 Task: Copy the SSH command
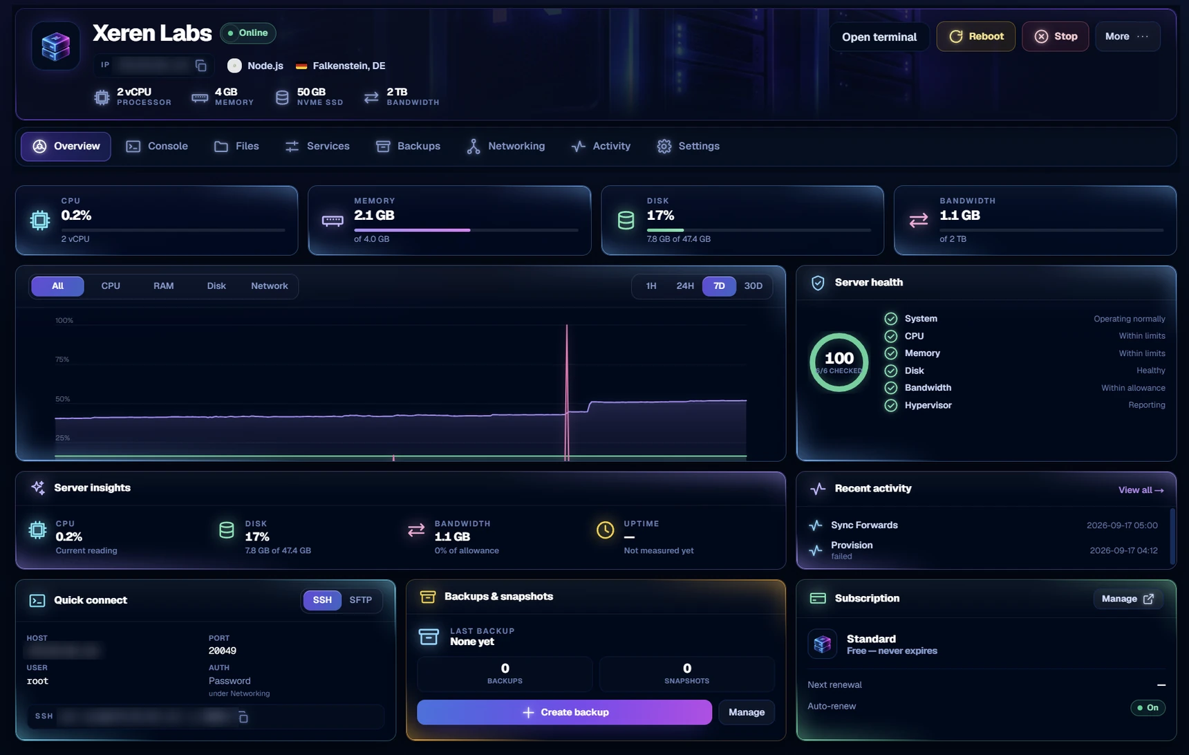coord(243,717)
